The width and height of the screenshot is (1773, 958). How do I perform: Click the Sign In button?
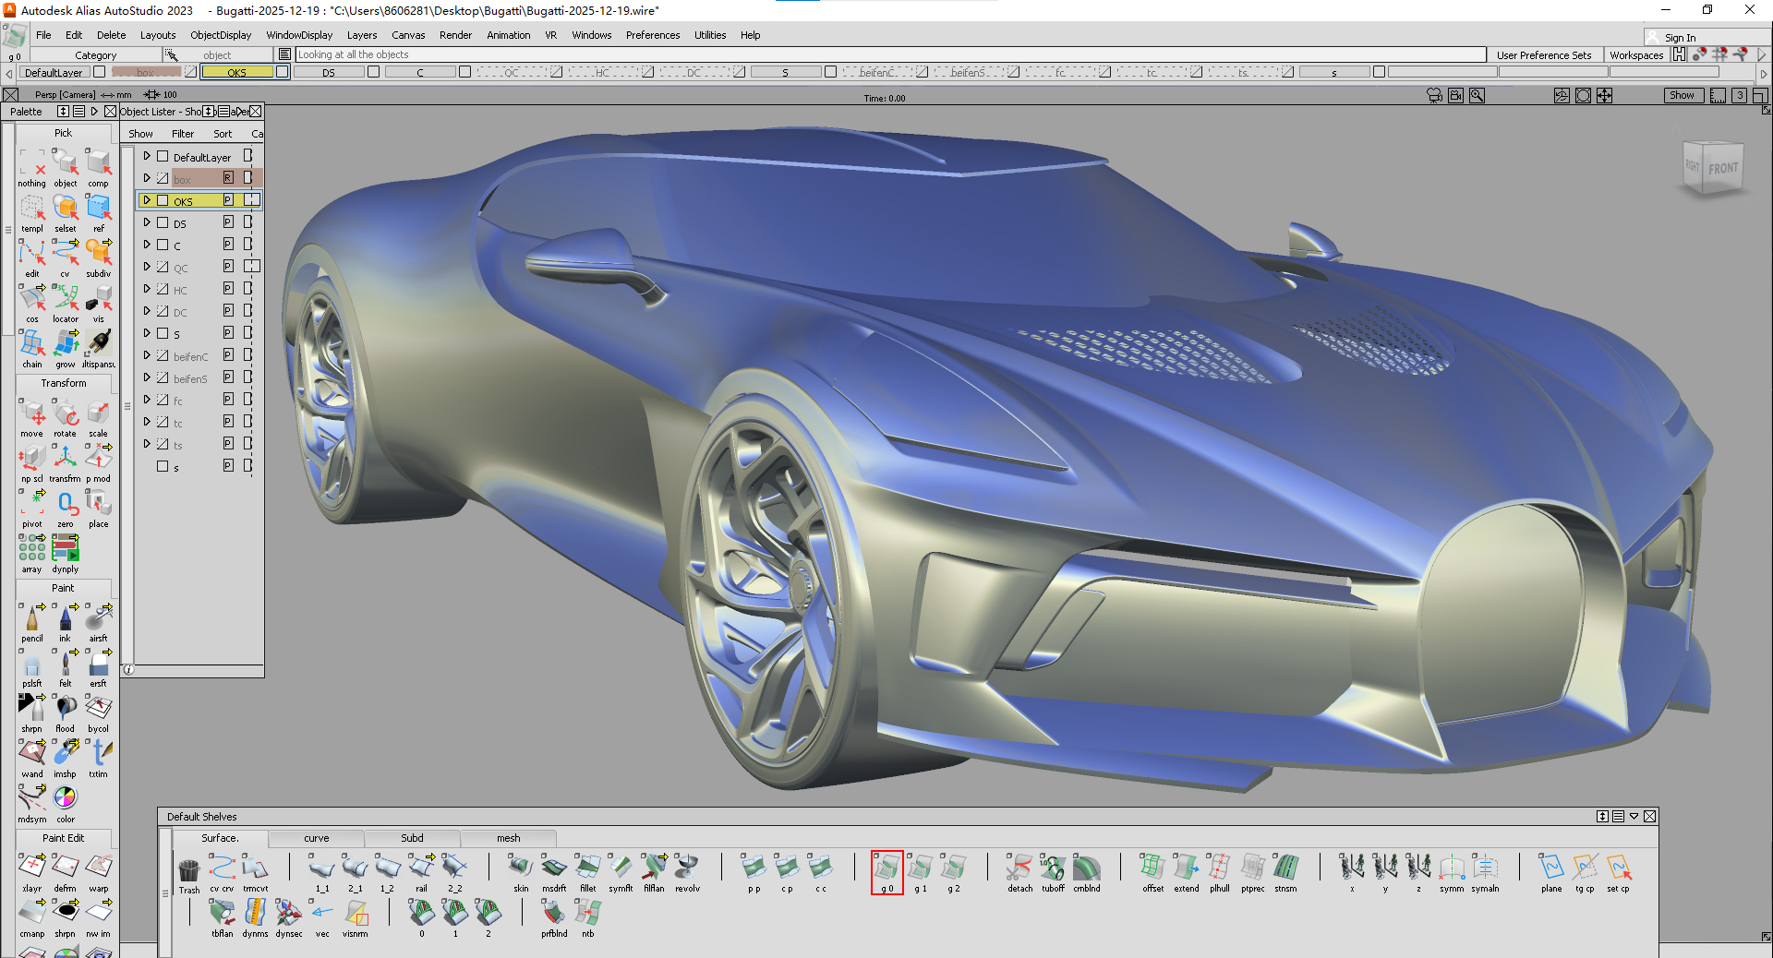[1679, 37]
